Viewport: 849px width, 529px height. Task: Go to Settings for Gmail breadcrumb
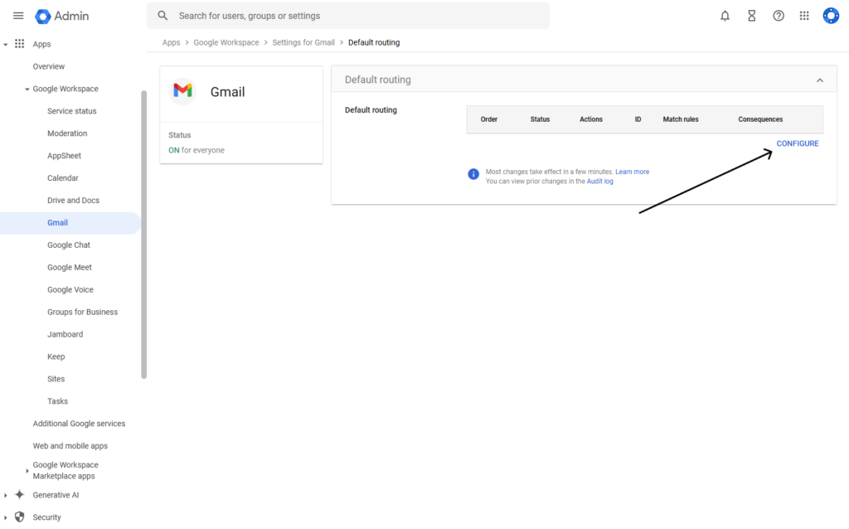pyautogui.click(x=303, y=42)
